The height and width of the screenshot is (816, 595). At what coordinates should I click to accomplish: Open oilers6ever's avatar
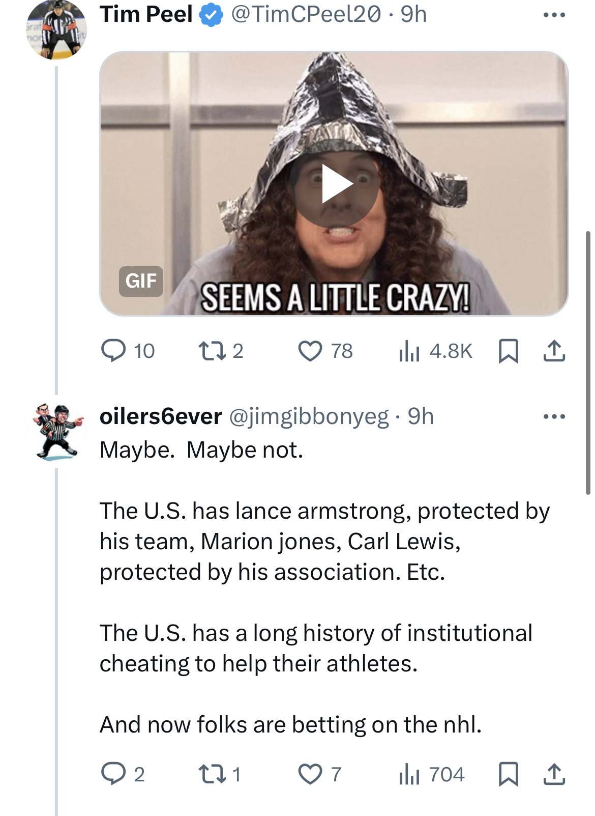click(56, 432)
